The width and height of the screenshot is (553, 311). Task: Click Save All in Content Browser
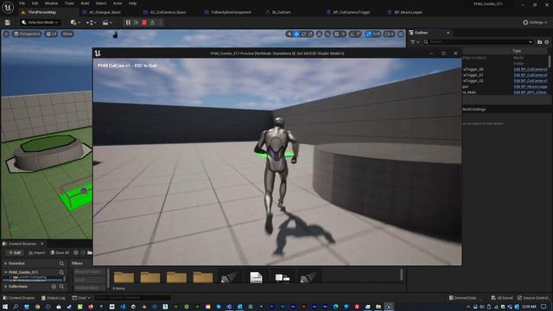click(x=60, y=252)
